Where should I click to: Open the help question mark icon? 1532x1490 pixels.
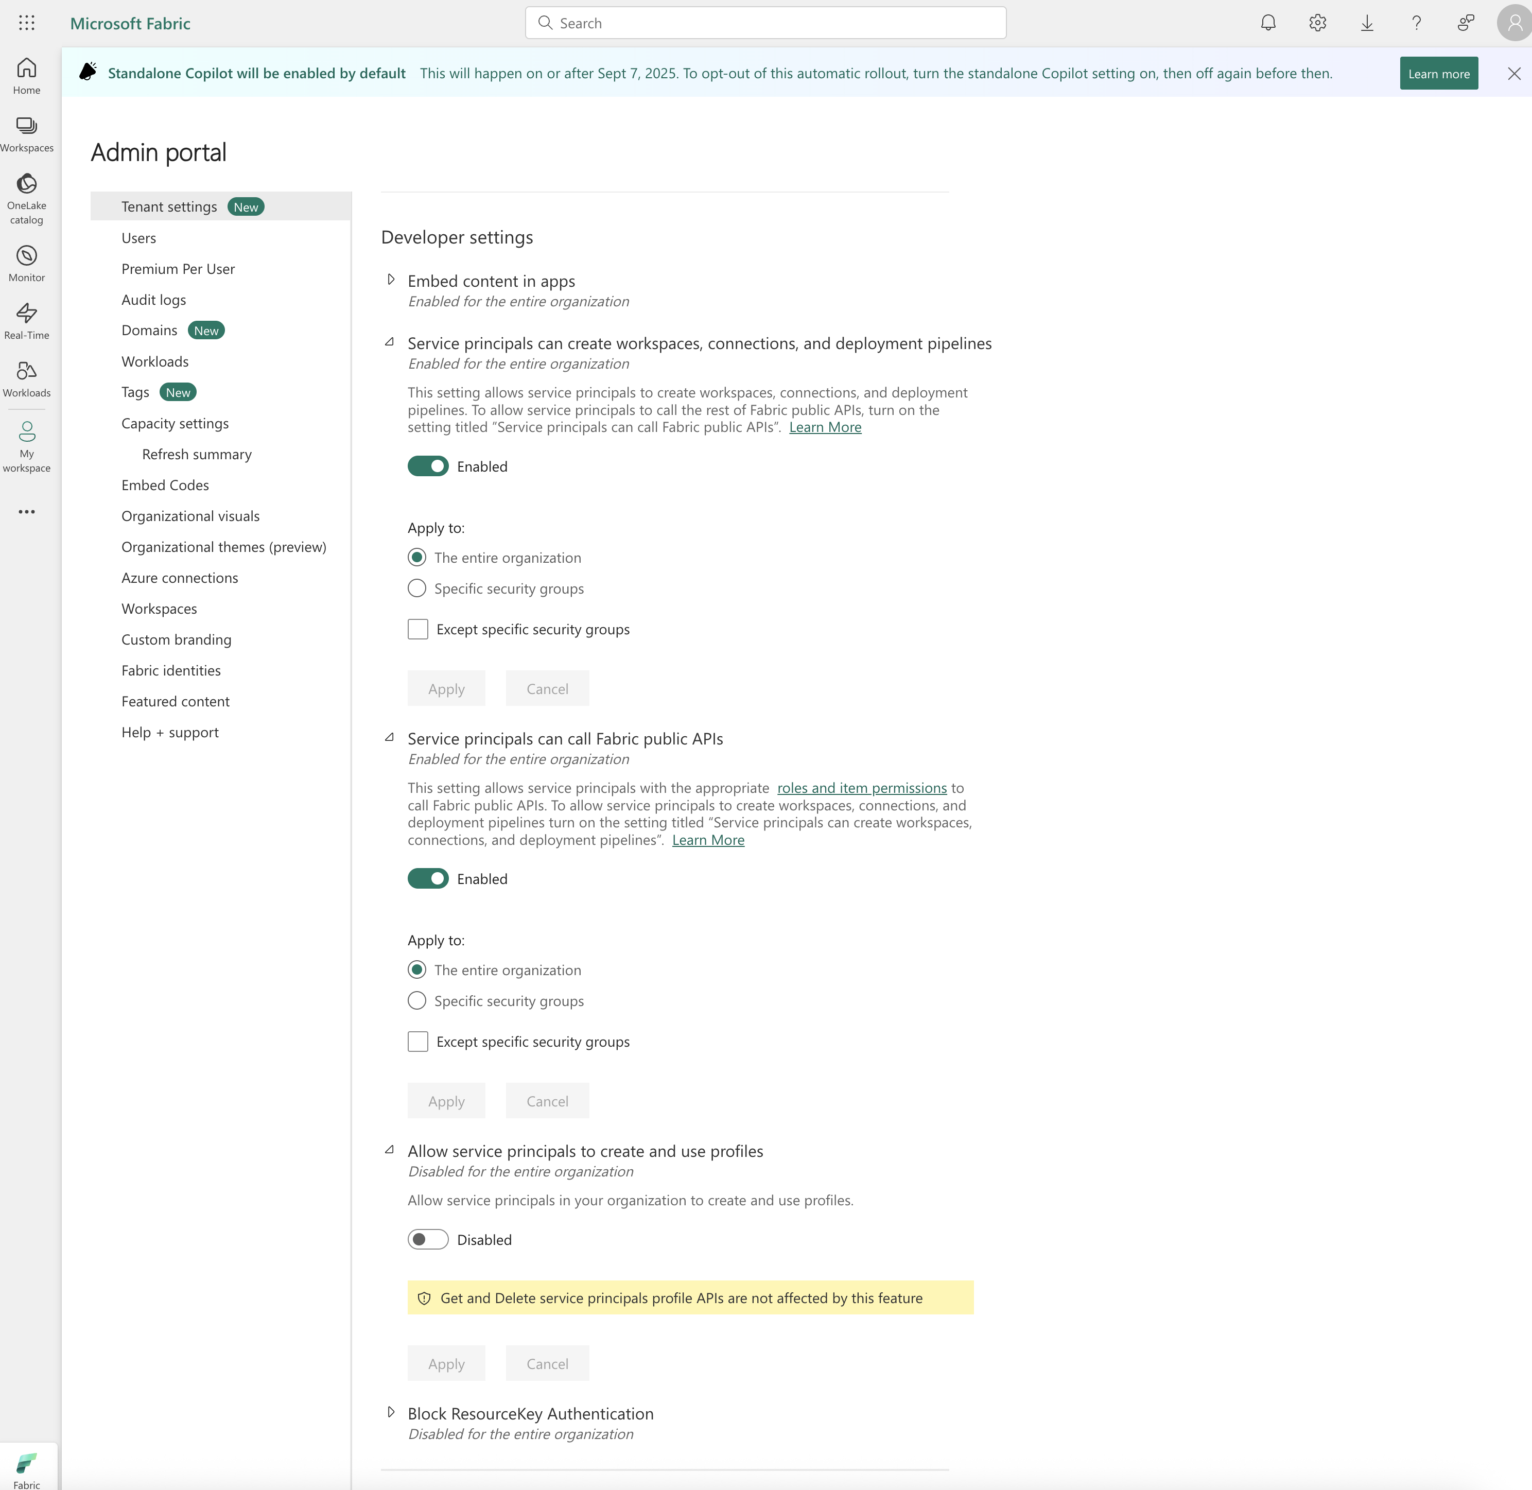coord(1416,23)
